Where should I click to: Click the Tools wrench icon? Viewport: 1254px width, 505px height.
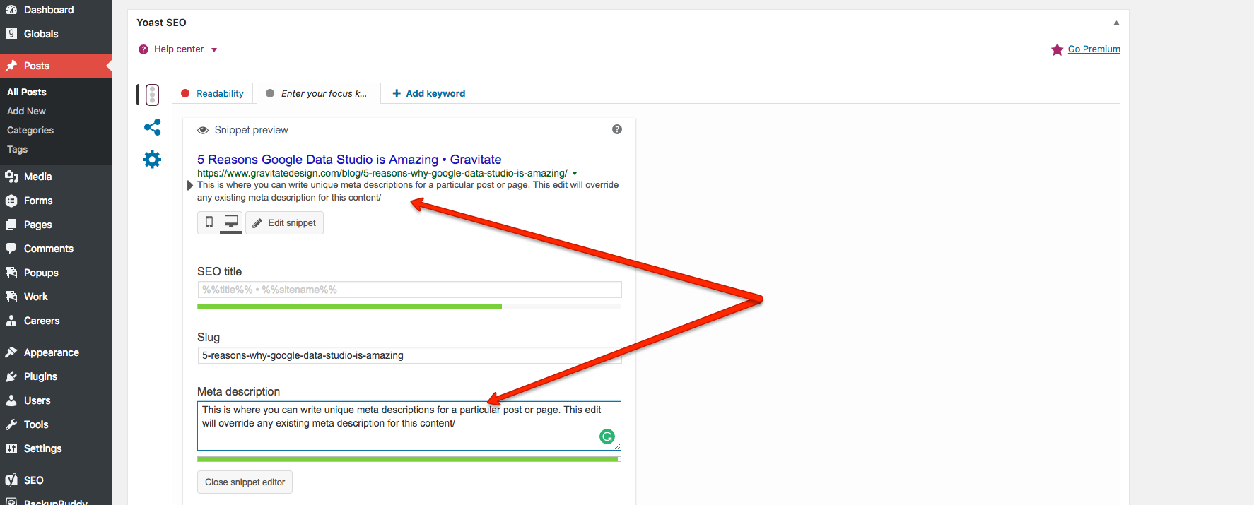click(x=11, y=424)
